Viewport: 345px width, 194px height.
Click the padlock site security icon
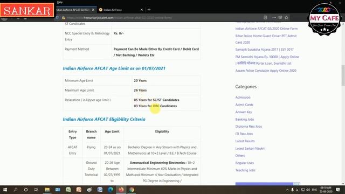click(64, 18)
